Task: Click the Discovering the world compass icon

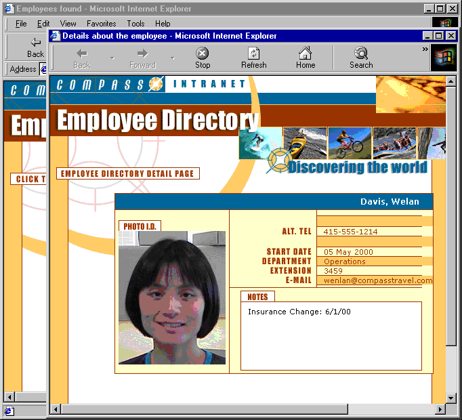Action: point(279,161)
